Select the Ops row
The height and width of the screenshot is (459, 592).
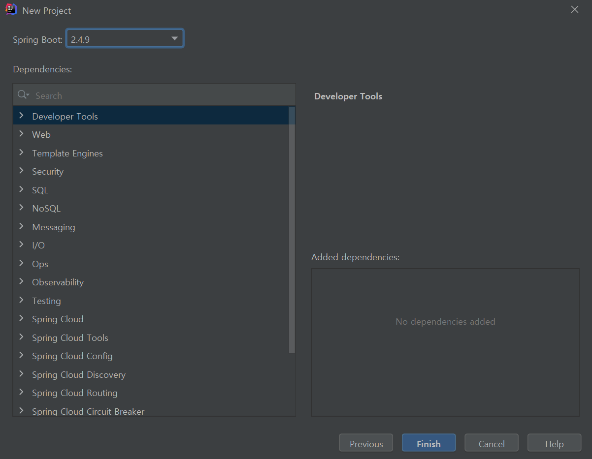click(151, 264)
